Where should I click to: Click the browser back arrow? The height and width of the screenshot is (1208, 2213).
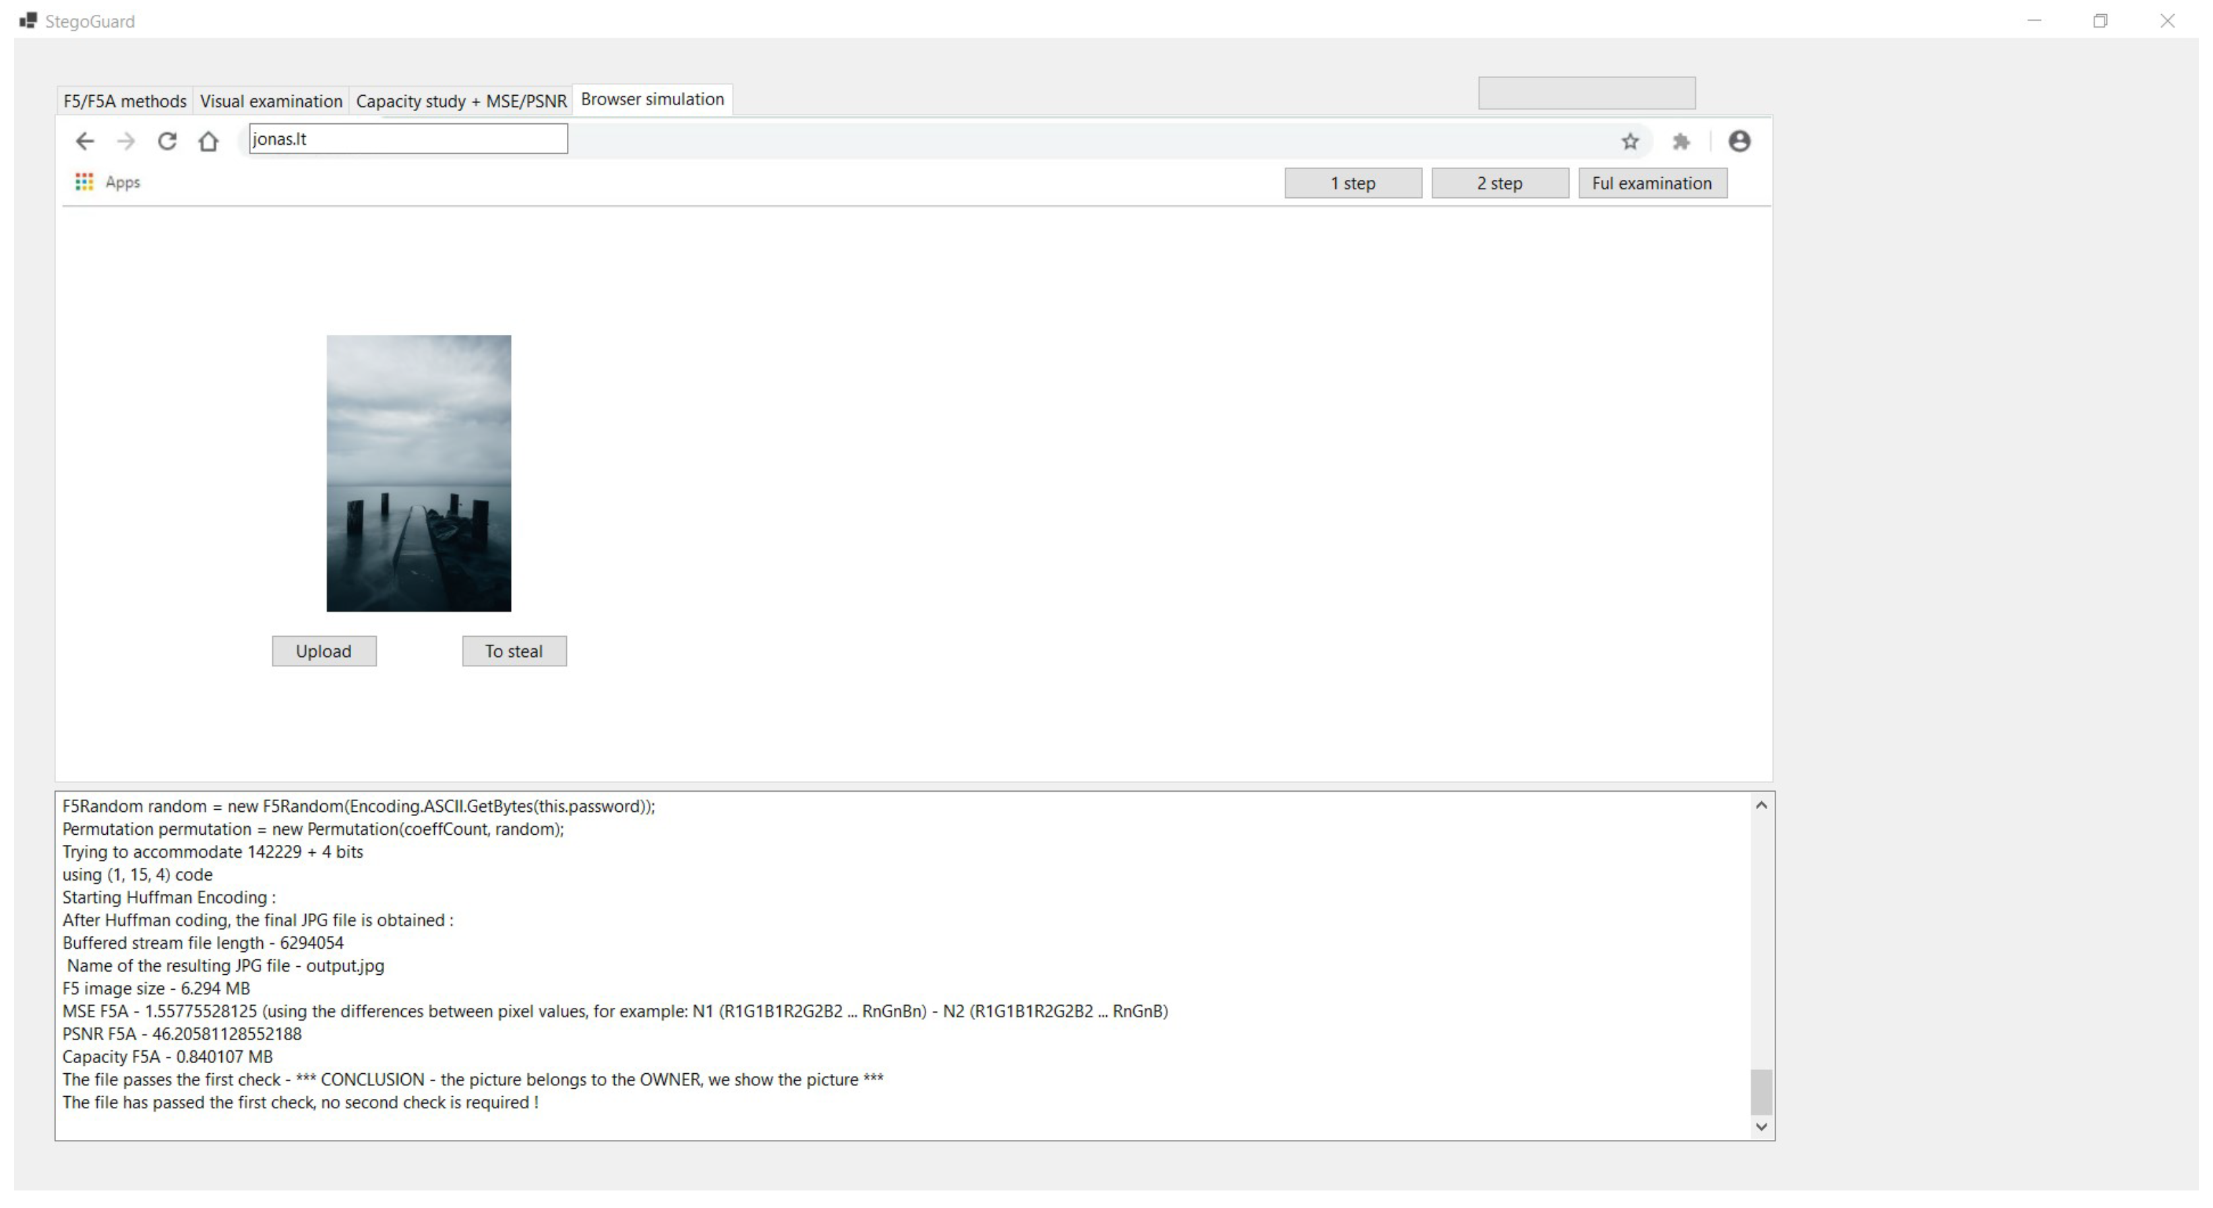click(x=84, y=141)
